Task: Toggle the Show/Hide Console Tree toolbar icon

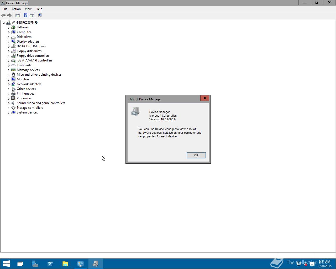Action: [18, 15]
